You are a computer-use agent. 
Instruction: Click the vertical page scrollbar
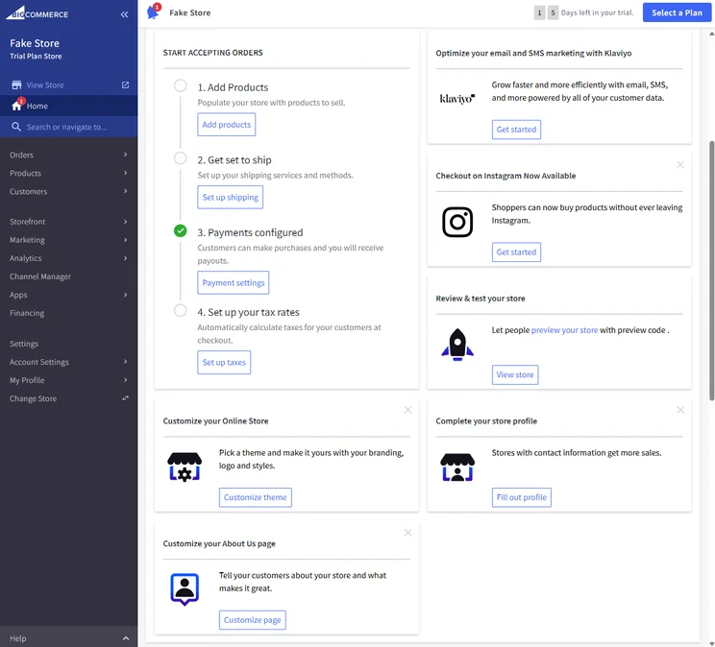click(711, 271)
